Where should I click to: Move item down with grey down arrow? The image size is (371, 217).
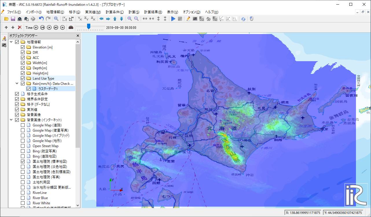[x=13, y=27]
